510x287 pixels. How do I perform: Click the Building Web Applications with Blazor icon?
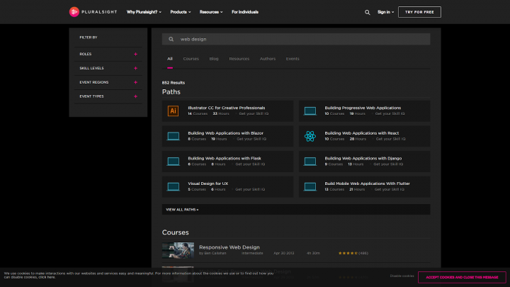point(173,136)
